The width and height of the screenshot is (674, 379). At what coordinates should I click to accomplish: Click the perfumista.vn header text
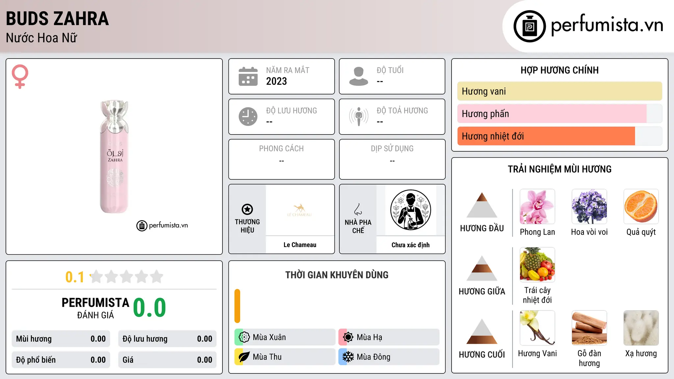click(x=607, y=25)
